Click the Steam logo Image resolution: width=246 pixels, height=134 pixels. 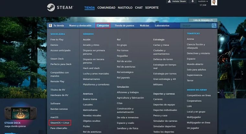coord(60,7)
